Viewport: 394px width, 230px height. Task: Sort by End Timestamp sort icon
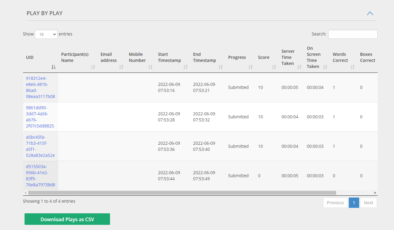point(221,67)
